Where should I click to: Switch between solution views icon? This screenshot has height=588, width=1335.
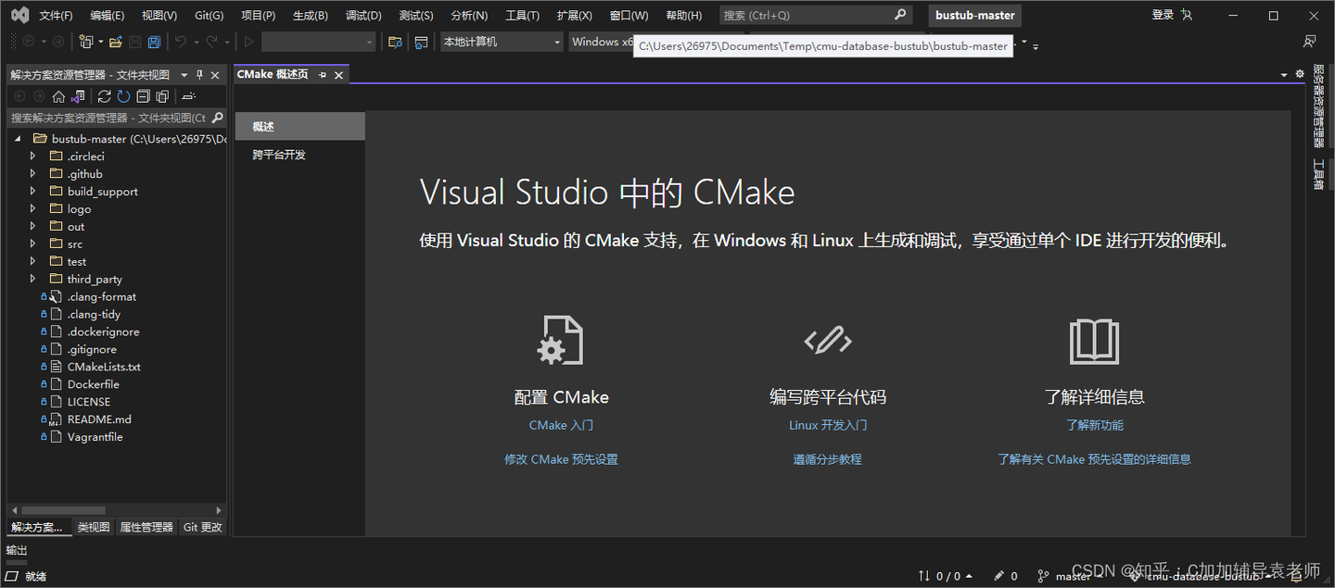click(x=77, y=95)
